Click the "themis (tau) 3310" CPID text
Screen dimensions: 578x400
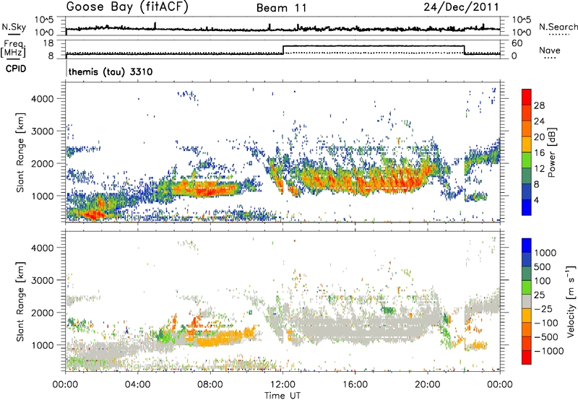coord(111,71)
